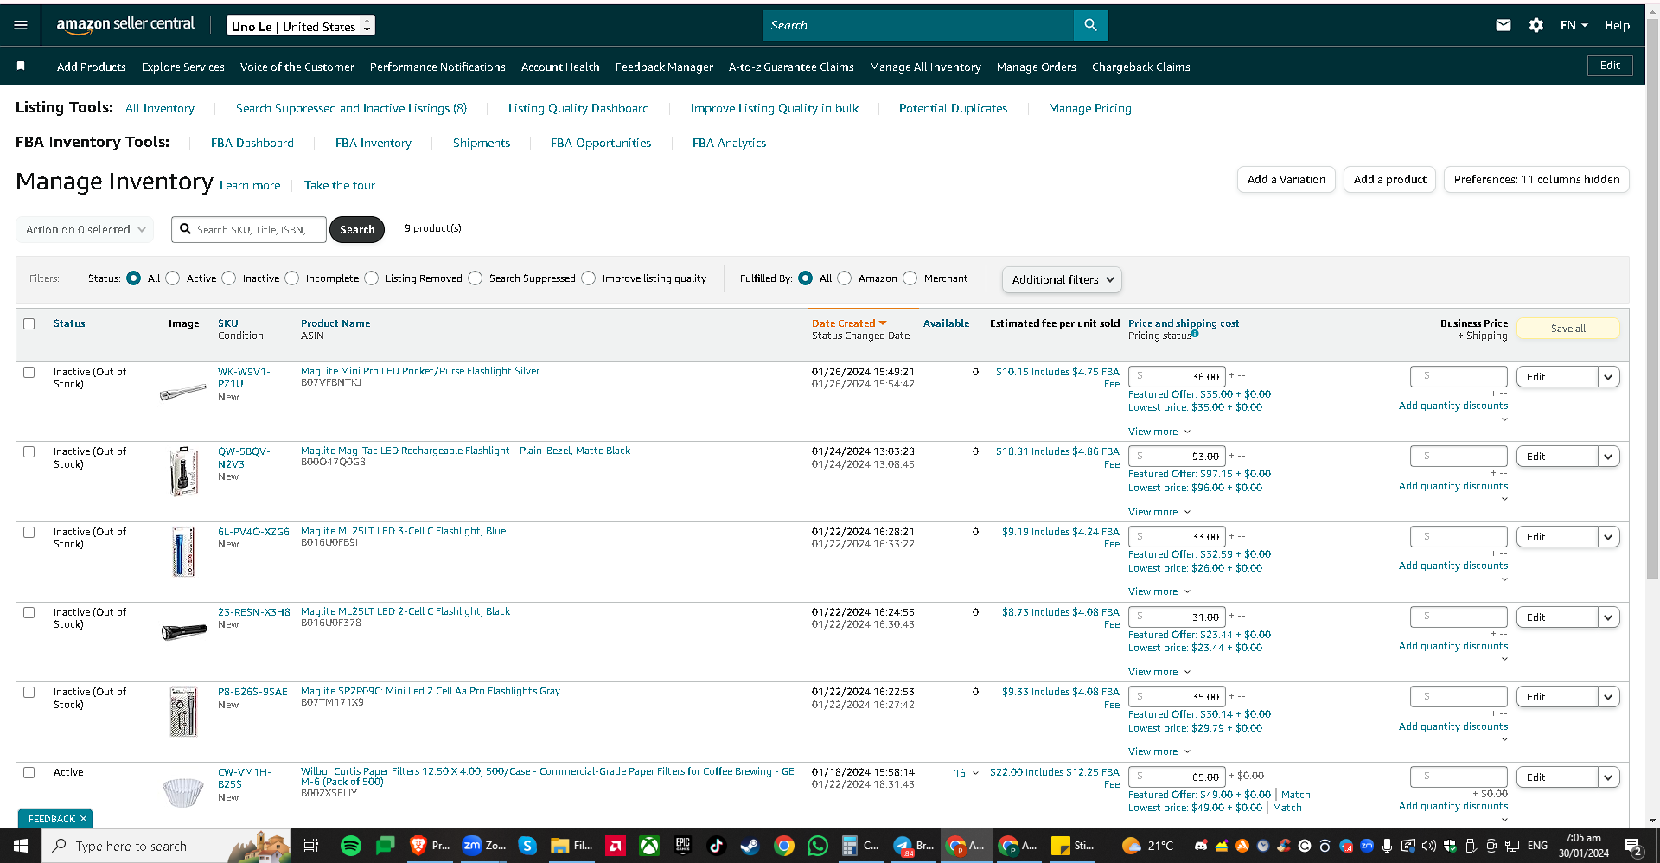Open the Shipments tool link
The height and width of the screenshot is (863, 1660).
point(482,143)
